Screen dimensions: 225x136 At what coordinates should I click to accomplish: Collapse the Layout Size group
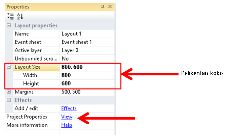coord(9,67)
